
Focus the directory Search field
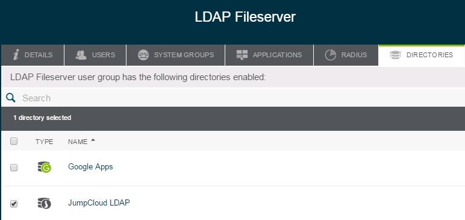tap(237, 98)
